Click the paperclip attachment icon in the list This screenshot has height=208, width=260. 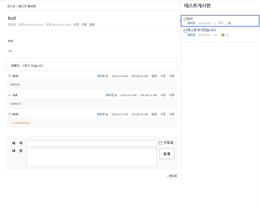coord(227,35)
